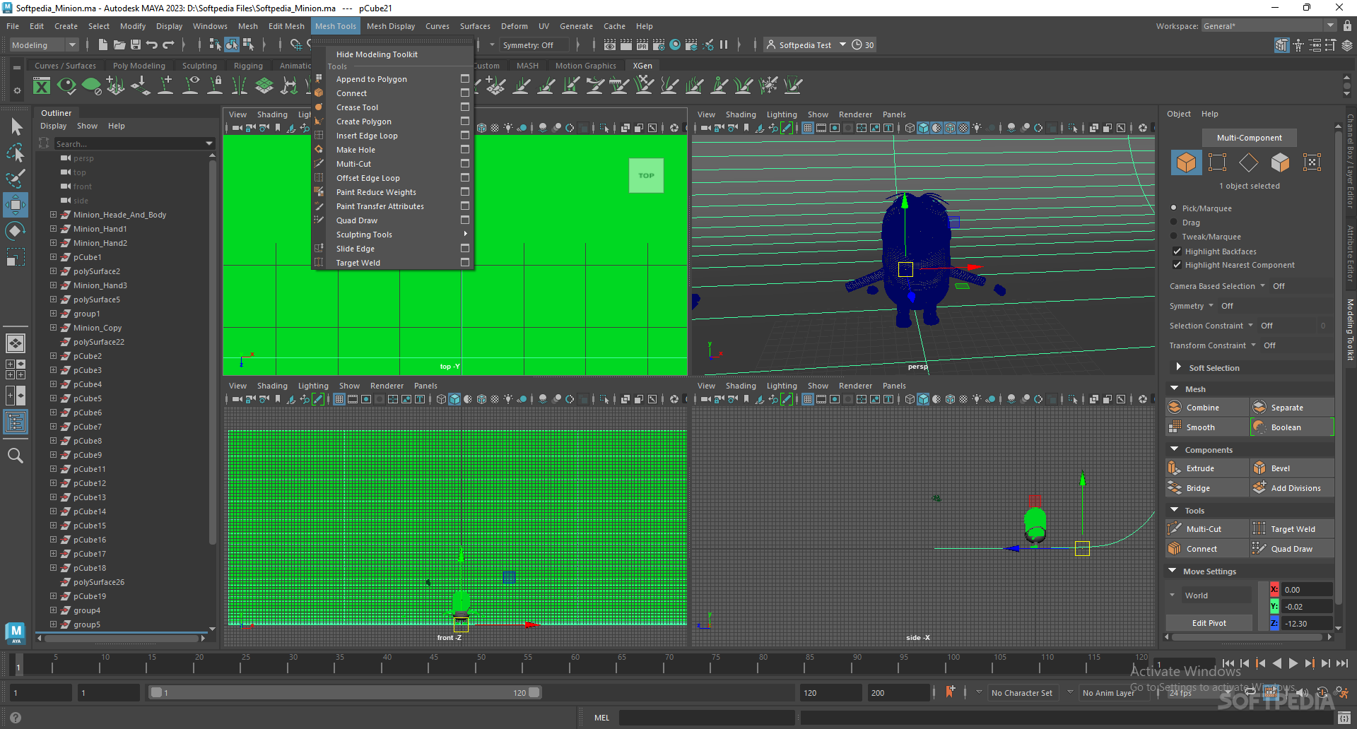The height and width of the screenshot is (729, 1357).
Task: Select Face selection mode icon
Action: click(x=1280, y=162)
